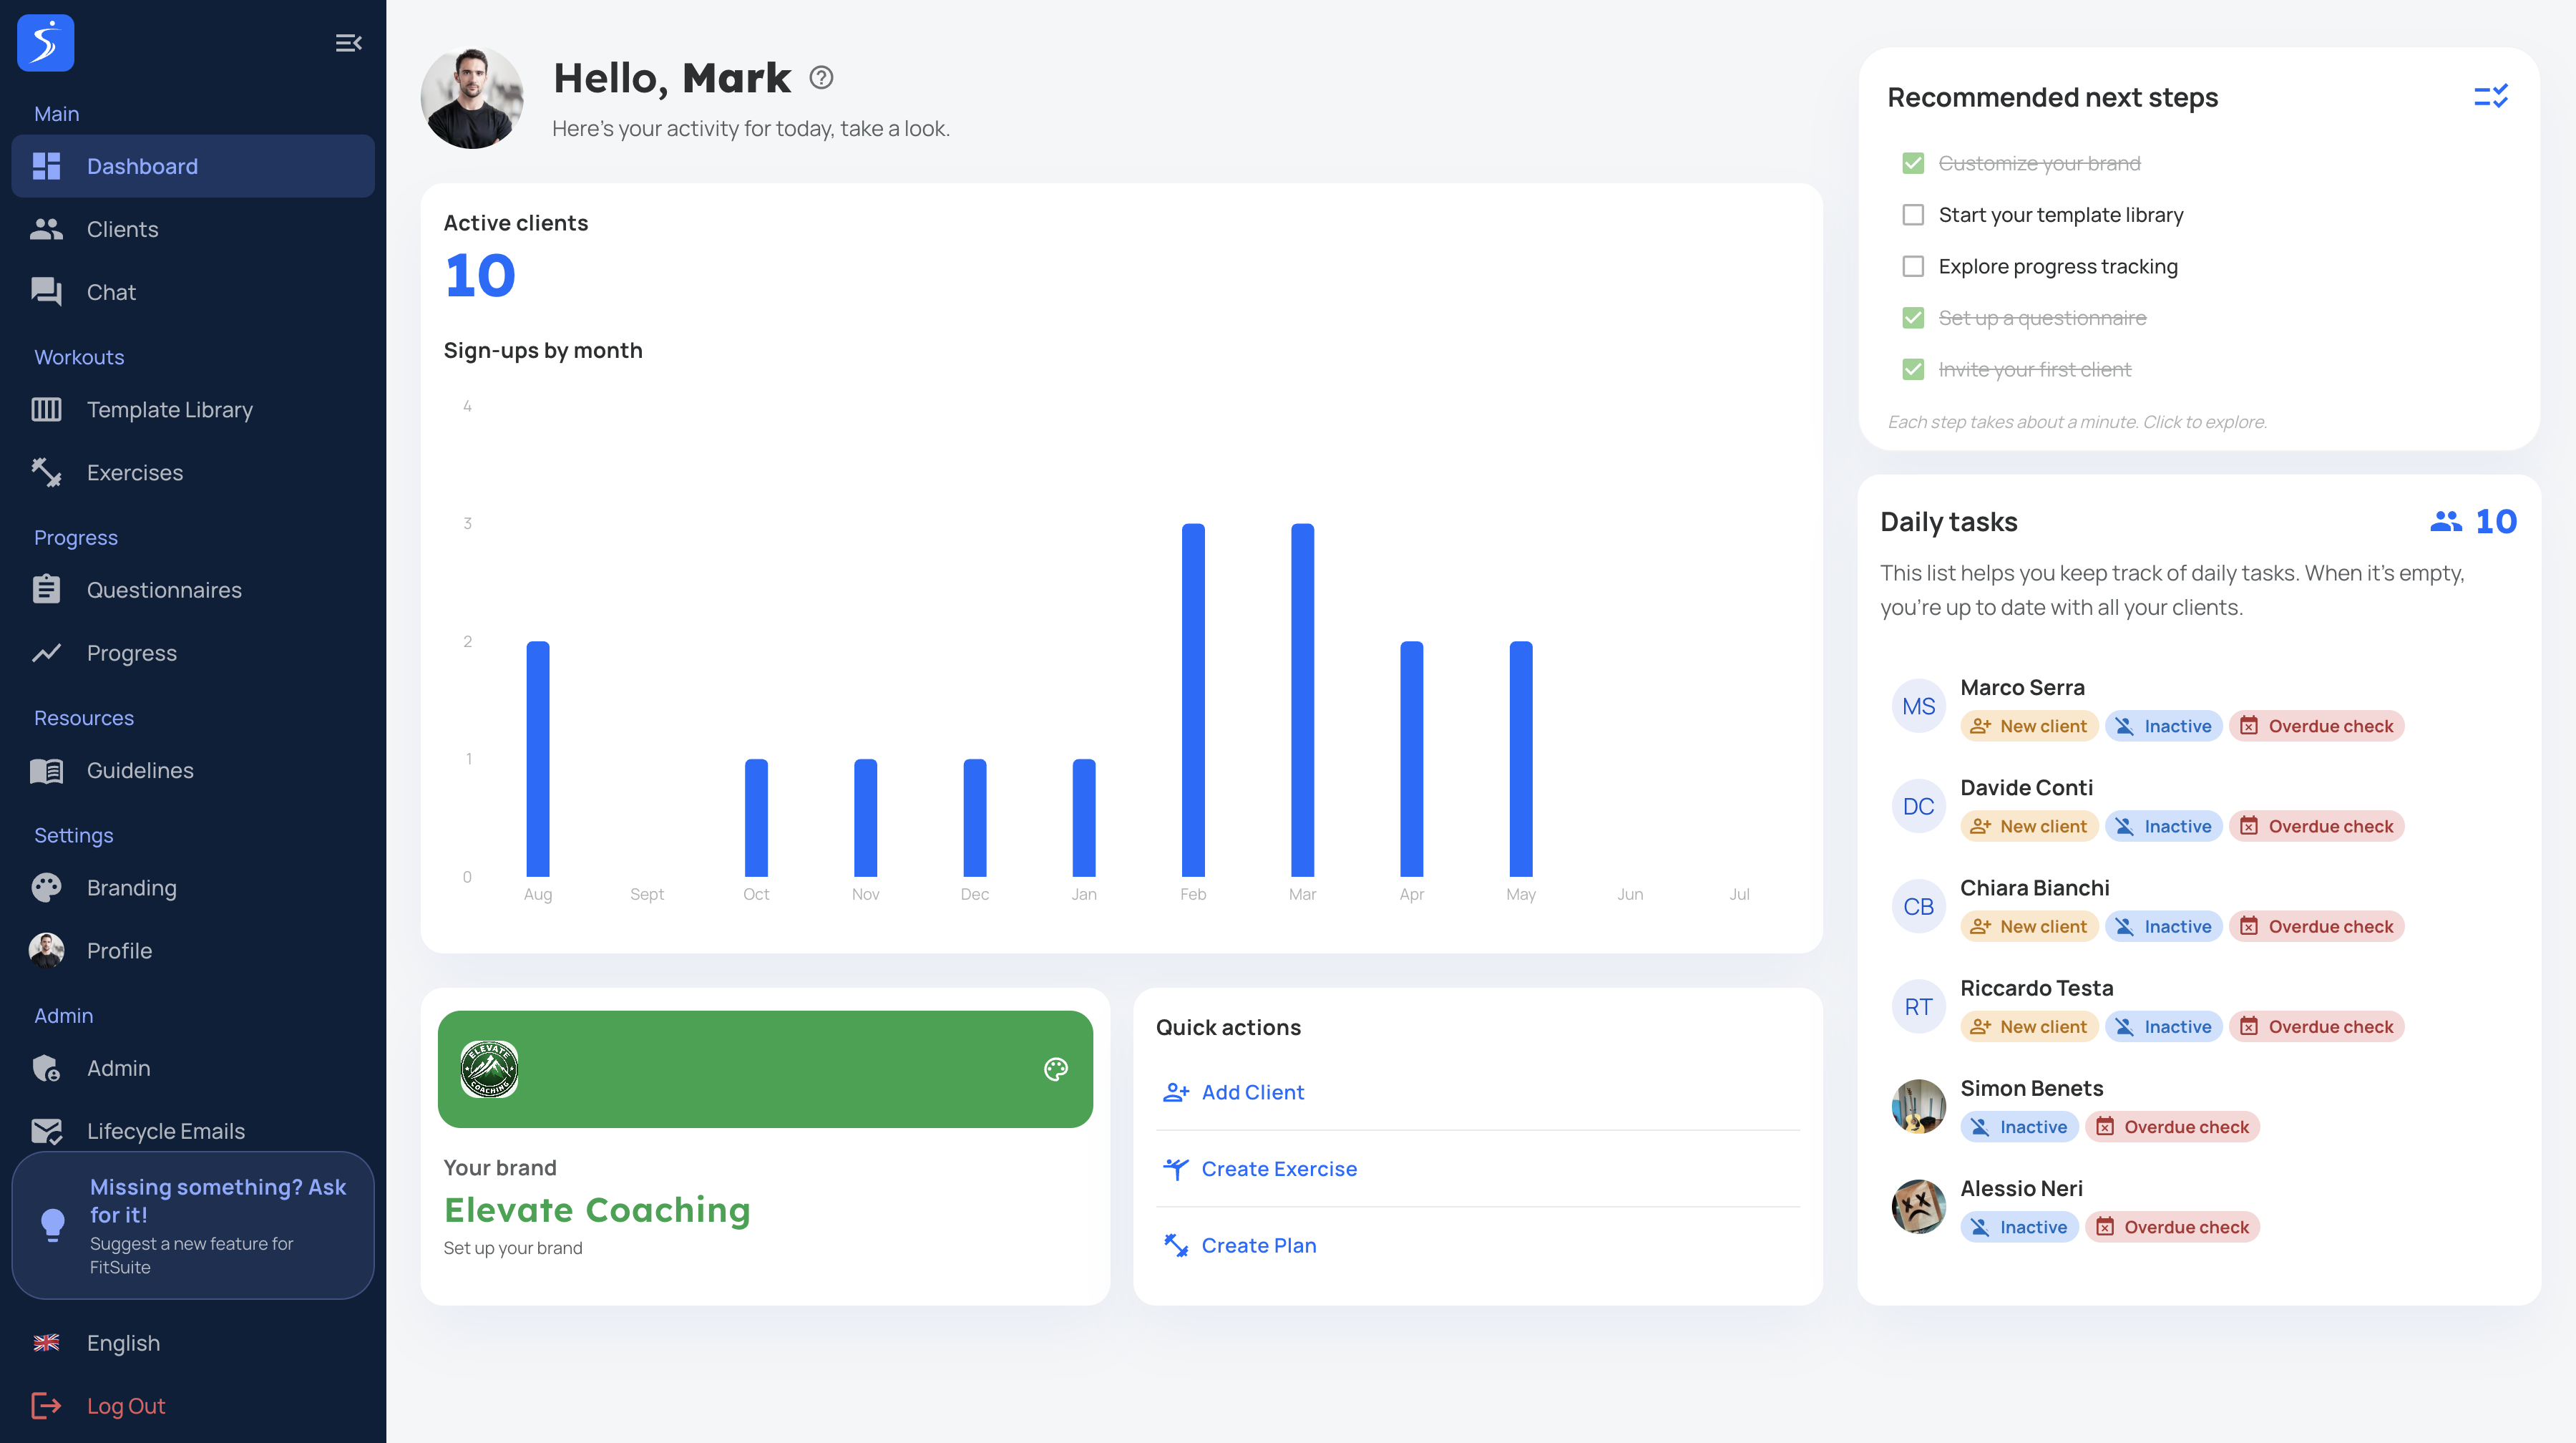The image size is (2576, 1443).
Task: Click the people icon next to Daily tasks count
Action: tap(2446, 522)
